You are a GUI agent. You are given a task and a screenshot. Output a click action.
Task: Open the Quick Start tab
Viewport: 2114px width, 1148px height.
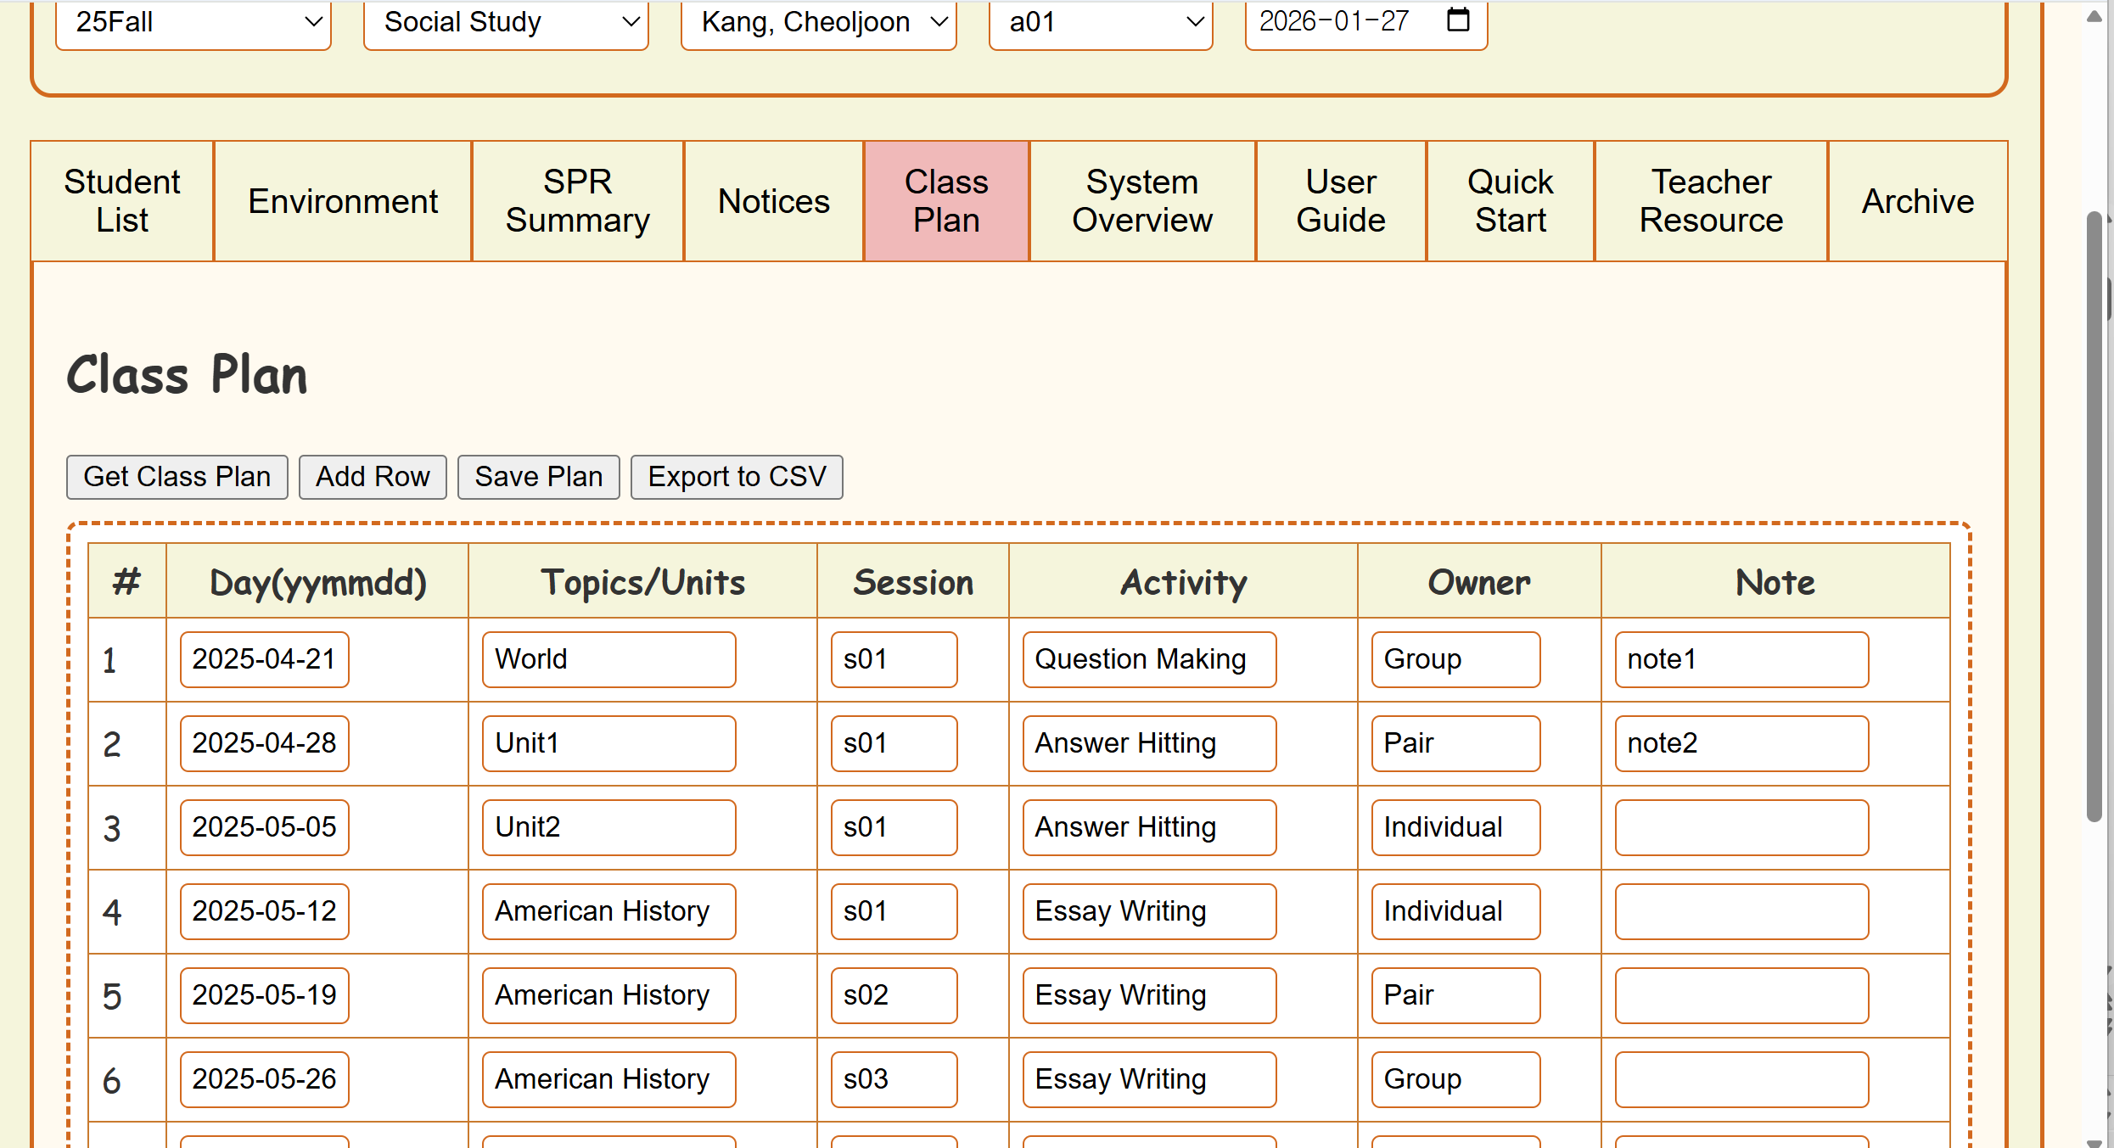(1510, 201)
